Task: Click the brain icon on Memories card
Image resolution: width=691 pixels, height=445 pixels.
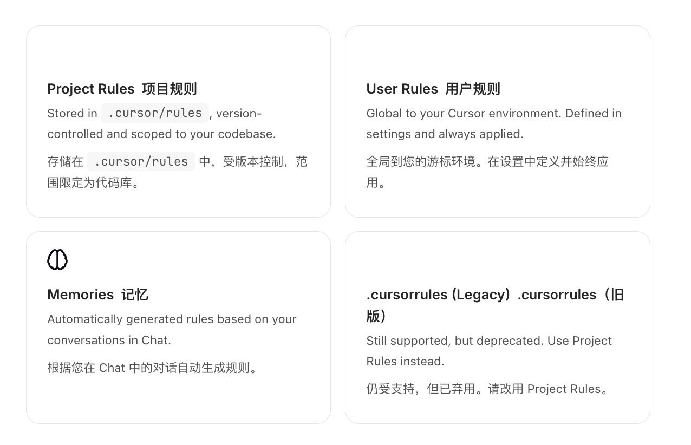Action: pos(57,260)
